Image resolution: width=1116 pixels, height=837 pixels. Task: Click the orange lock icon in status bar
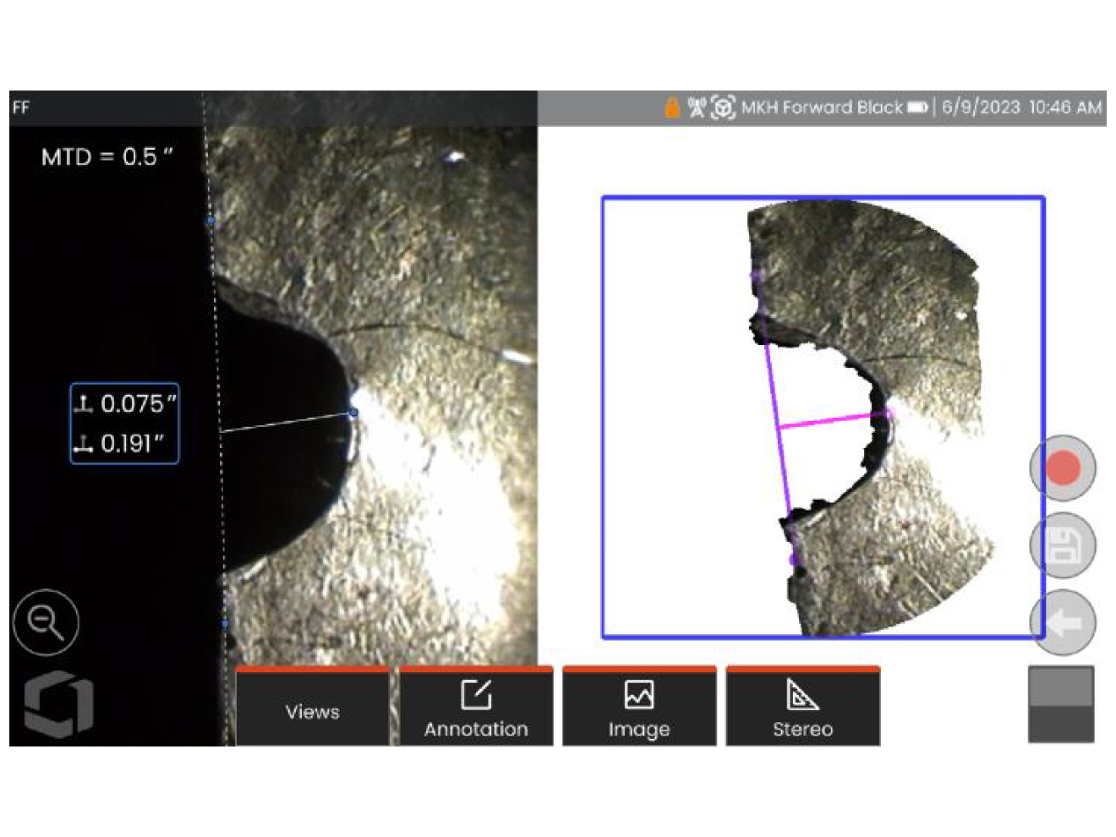[672, 107]
